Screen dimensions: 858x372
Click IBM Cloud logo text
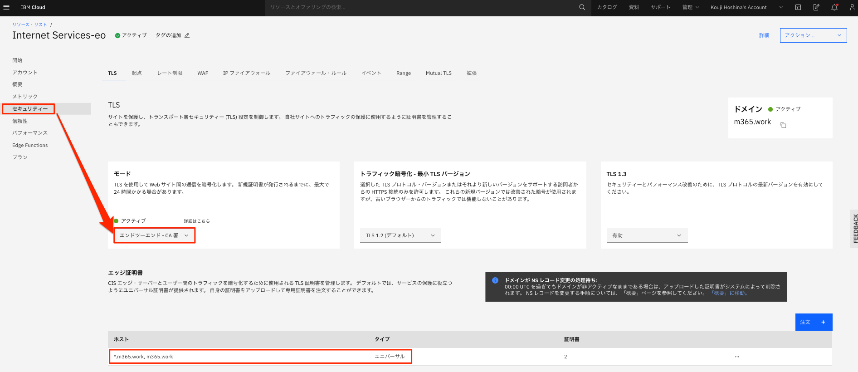click(33, 7)
